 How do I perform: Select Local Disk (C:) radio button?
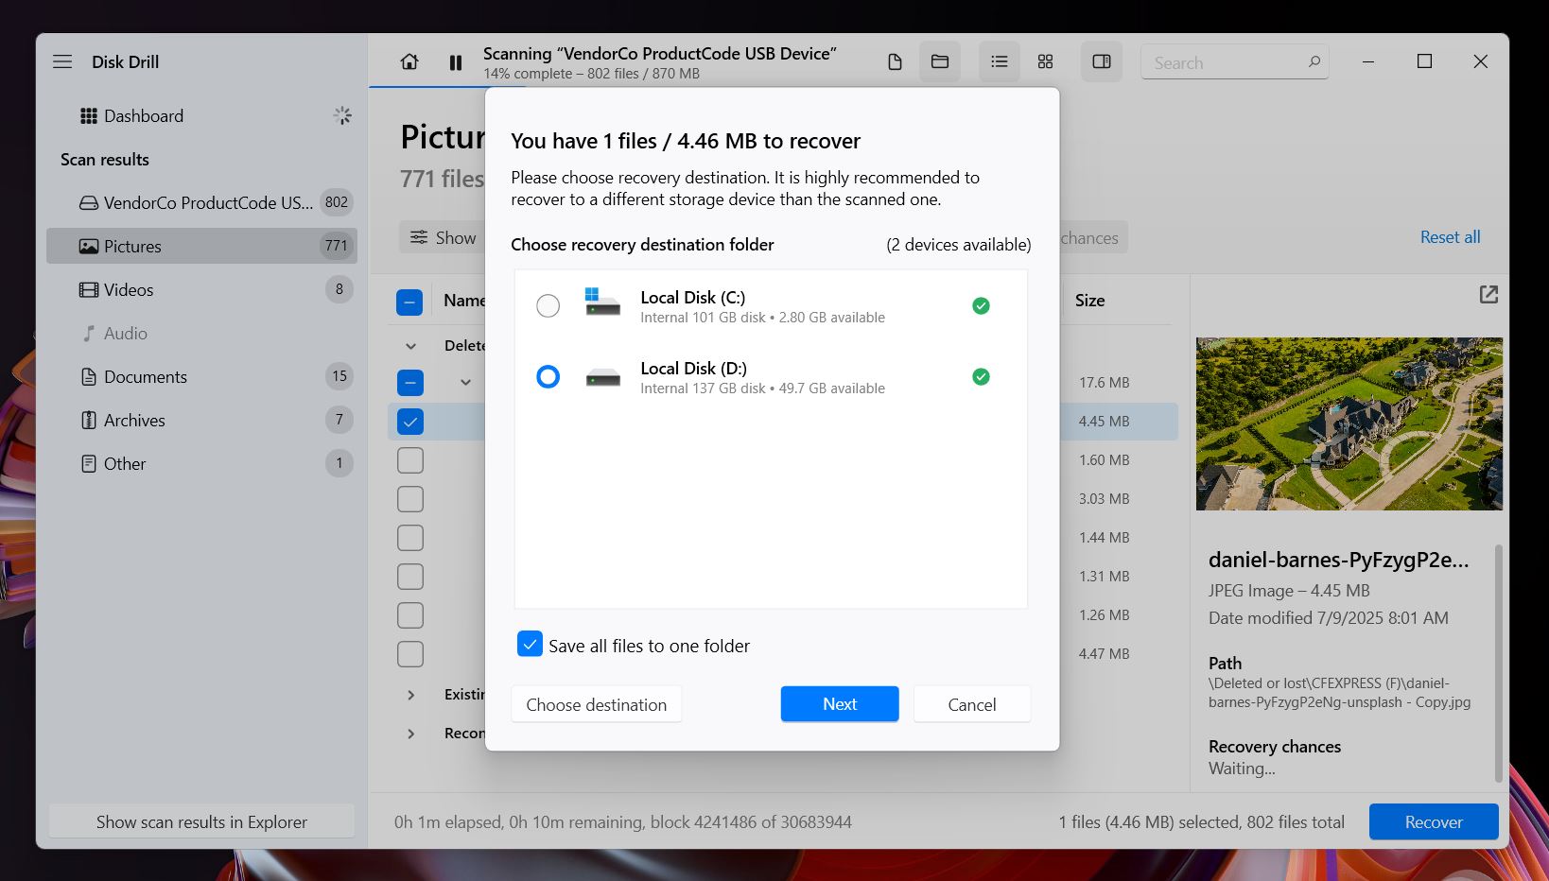tap(548, 305)
